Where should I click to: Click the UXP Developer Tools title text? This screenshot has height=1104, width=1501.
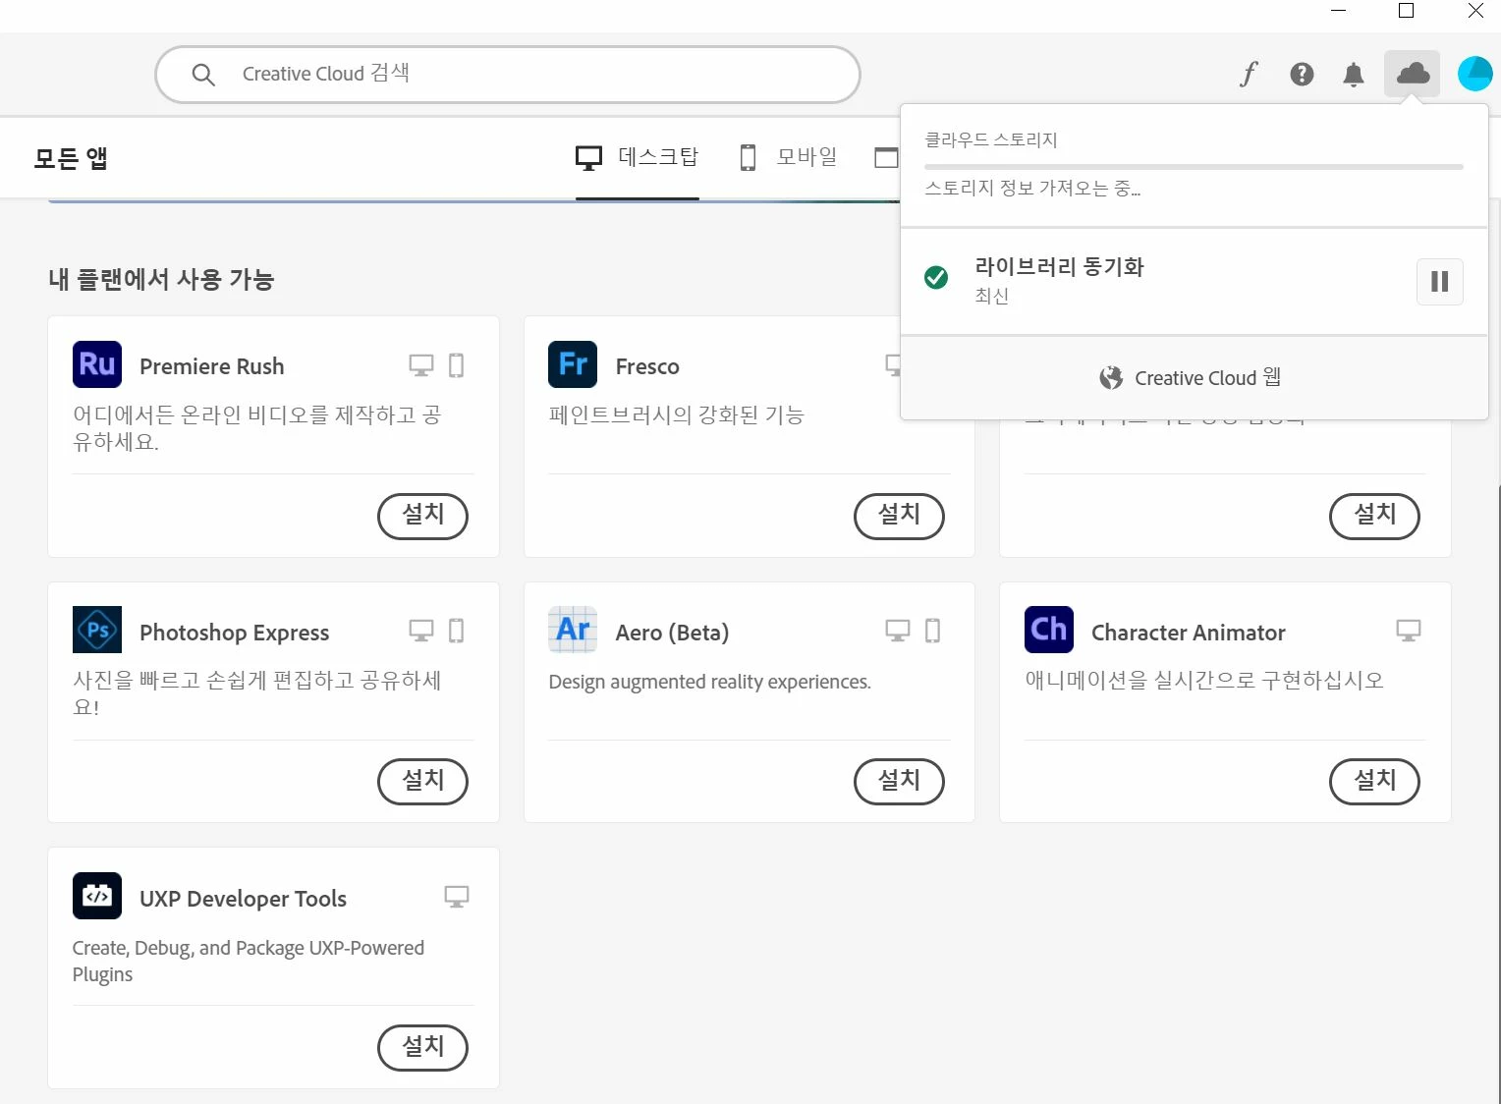tap(244, 899)
